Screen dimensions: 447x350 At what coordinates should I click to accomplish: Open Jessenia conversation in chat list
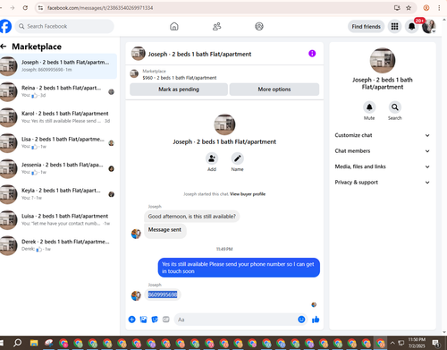coord(58,168)
